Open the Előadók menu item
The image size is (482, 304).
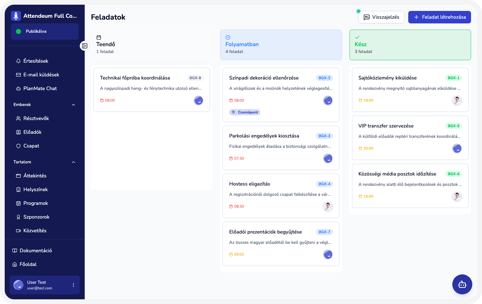[45, 132]
